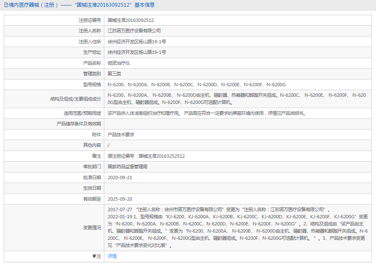
Task: Select the 产品名称 row label
Action: (x=92, y=63)
